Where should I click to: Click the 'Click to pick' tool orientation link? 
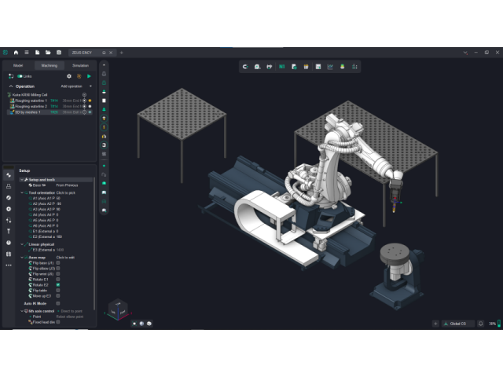click(66, 192)
